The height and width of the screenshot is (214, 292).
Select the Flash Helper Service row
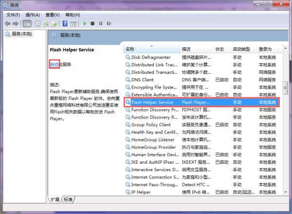click(201, 102)
